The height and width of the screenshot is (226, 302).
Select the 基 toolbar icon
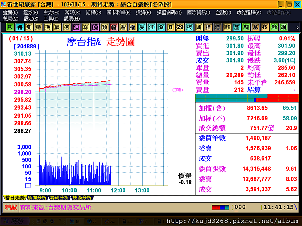click(255, 27)
